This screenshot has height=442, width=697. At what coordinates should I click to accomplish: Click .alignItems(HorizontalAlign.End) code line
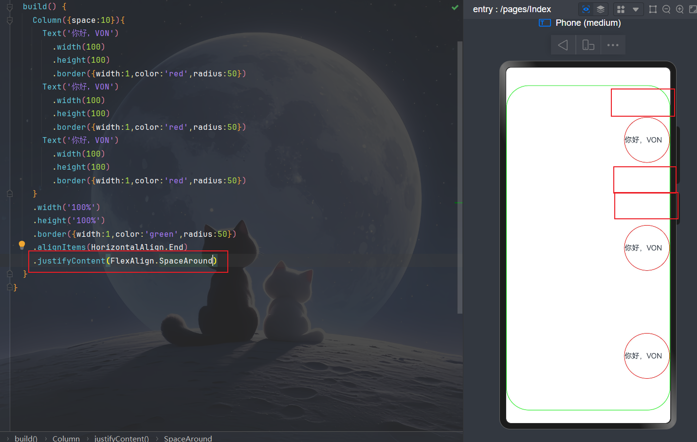[110, 248]
